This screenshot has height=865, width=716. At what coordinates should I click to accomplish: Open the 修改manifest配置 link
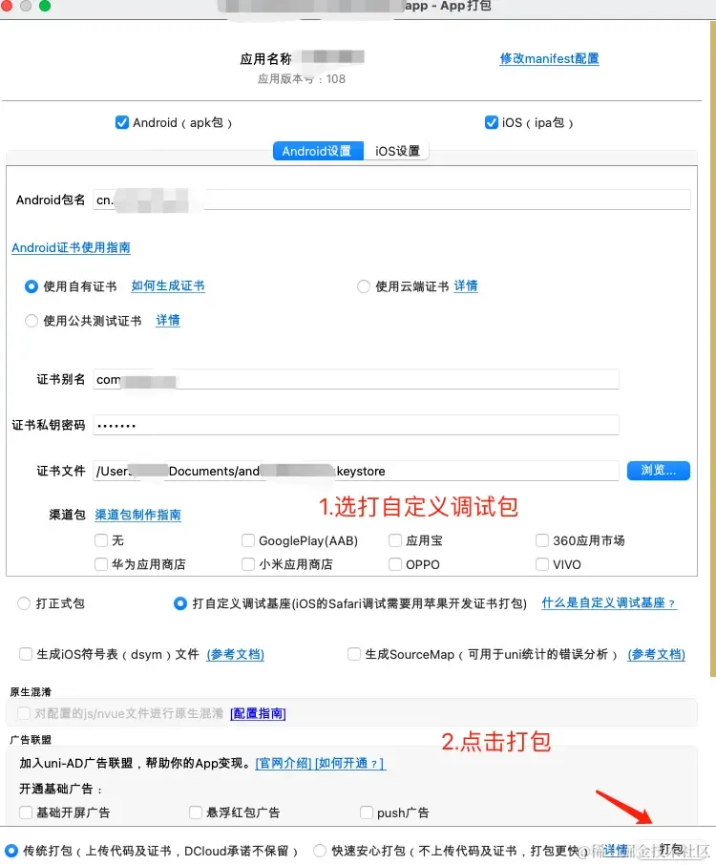tap(549, 58)
